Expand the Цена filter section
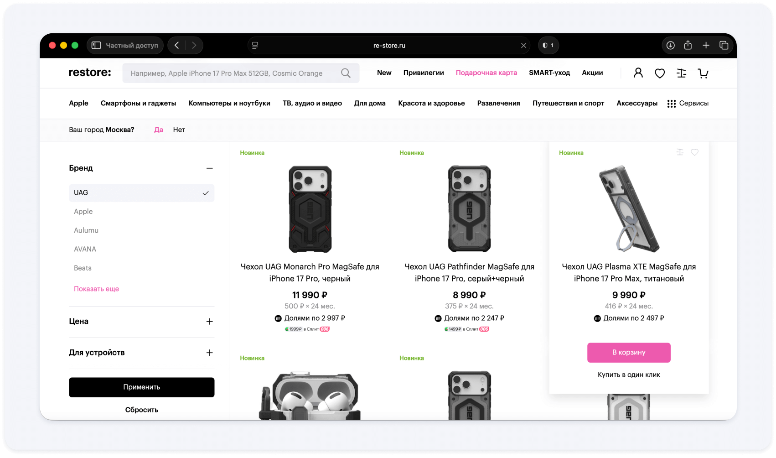The height and width of the screenshot is (458, 776). (209, 322)
